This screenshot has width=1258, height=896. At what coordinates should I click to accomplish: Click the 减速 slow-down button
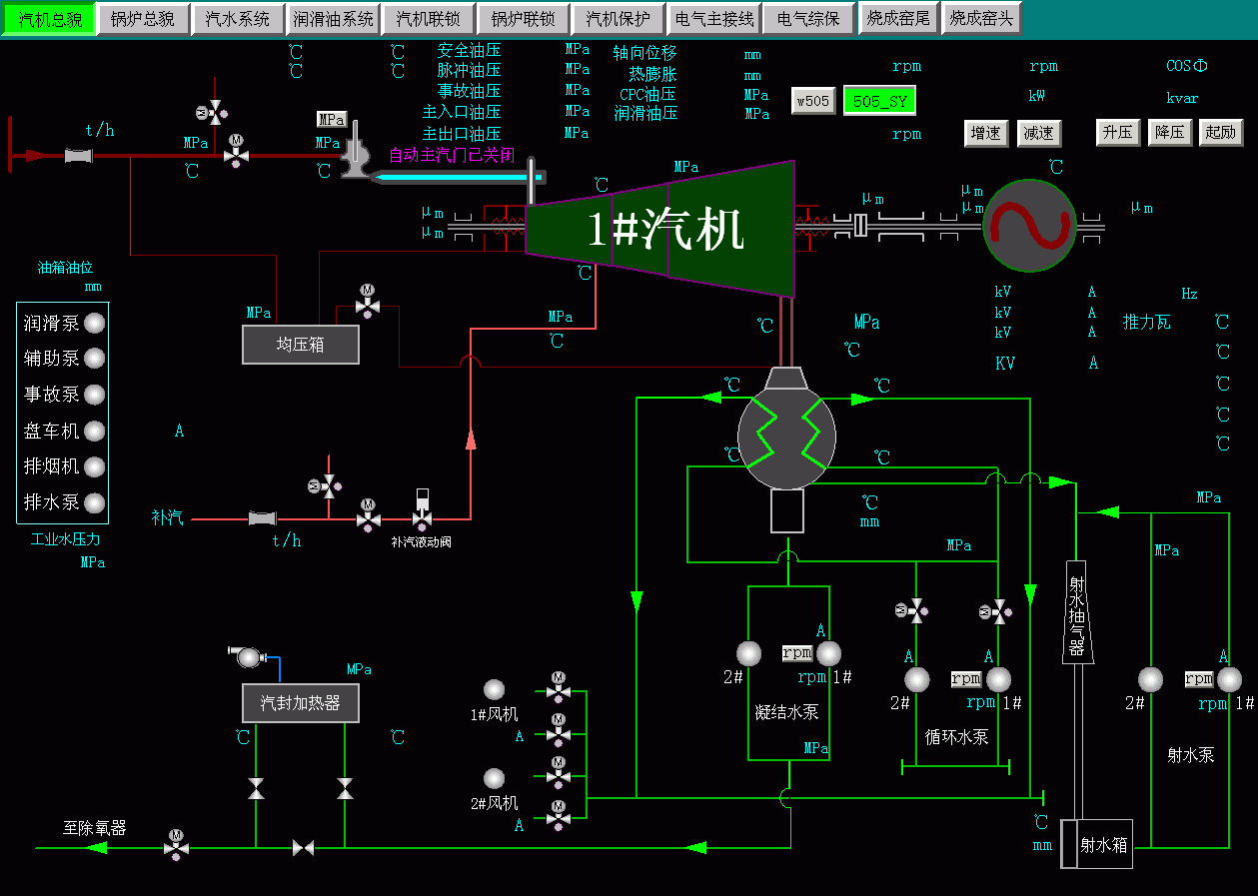(1038, 133)
